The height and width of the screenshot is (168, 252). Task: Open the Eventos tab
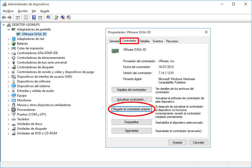(x=158, y=41)
